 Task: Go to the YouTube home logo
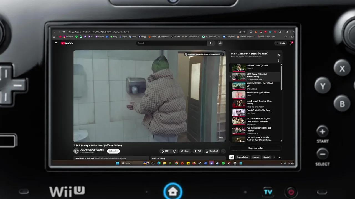coord(67,43)
